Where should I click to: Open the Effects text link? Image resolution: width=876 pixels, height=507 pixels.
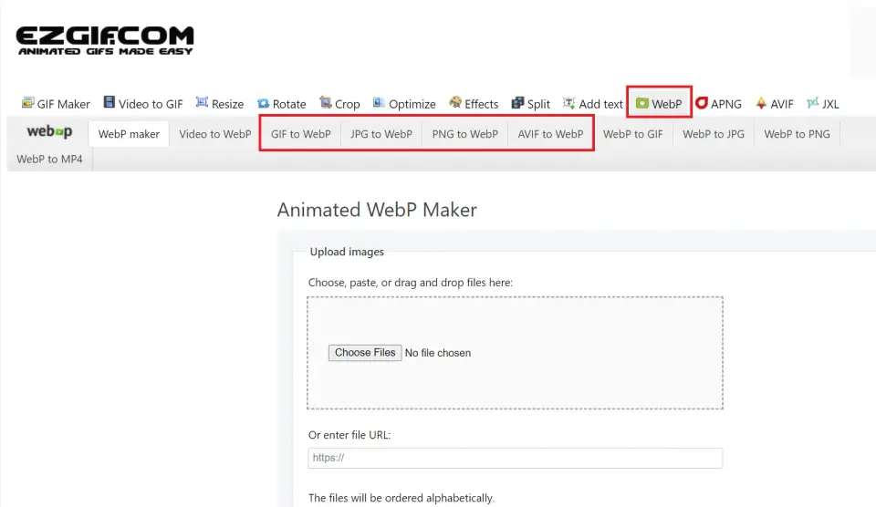pos(481,105)
